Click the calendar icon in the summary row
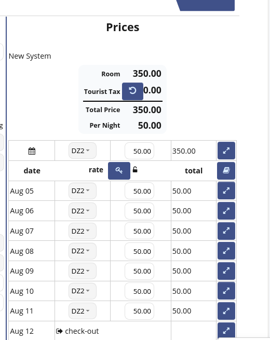Screen dimensions: 270x340 pos(32,151)
